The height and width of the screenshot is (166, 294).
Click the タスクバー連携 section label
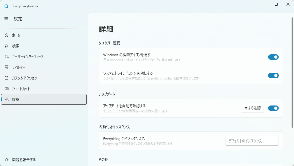110,43
